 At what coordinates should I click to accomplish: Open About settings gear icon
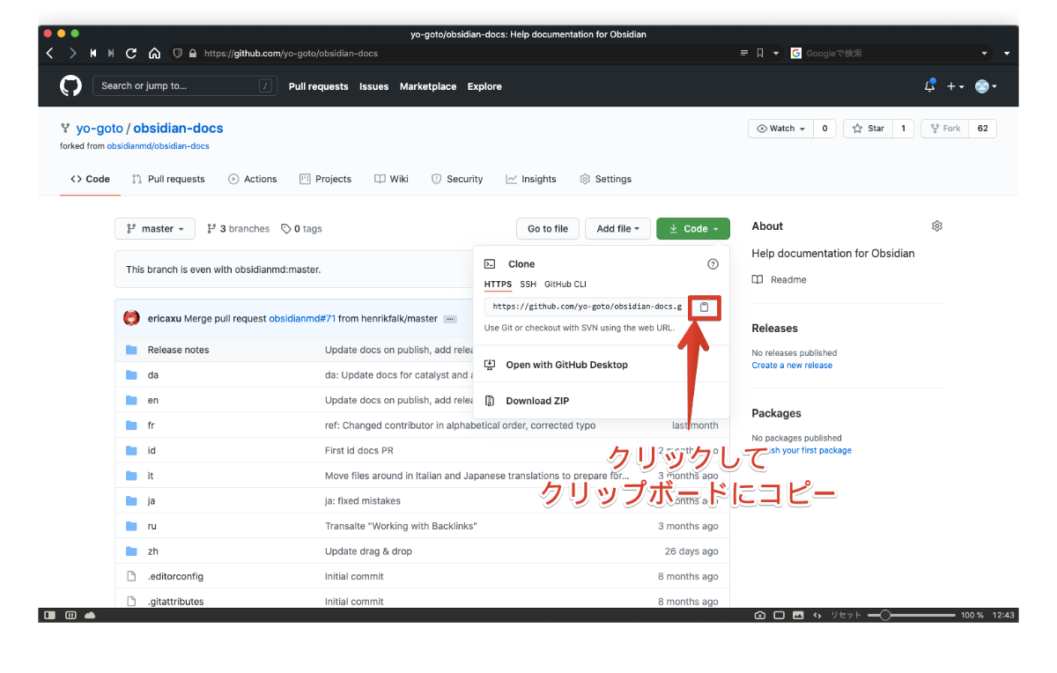pos(936,226)
